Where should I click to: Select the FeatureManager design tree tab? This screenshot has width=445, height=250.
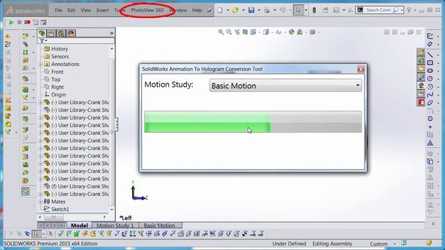[42, 33]
